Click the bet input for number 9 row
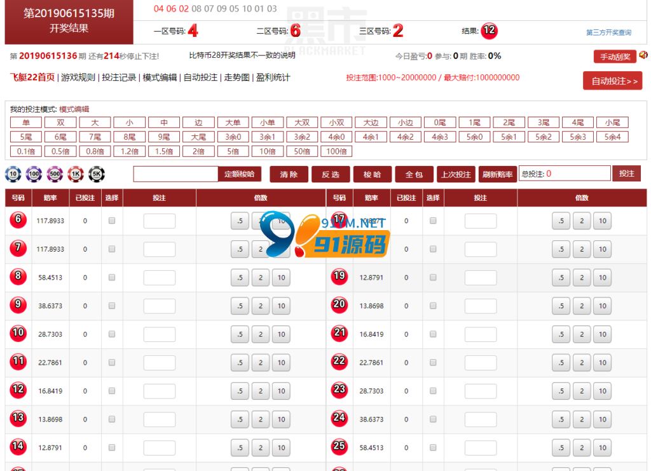This screenshot has height=471, width=651. coord(160,306)
